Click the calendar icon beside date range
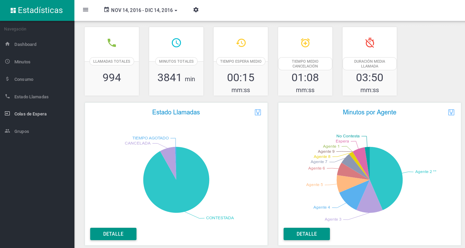The width and height of the screenshot is (465, 248). (106, 10)
